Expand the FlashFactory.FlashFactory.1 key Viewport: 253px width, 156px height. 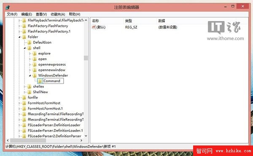[19, 32]
